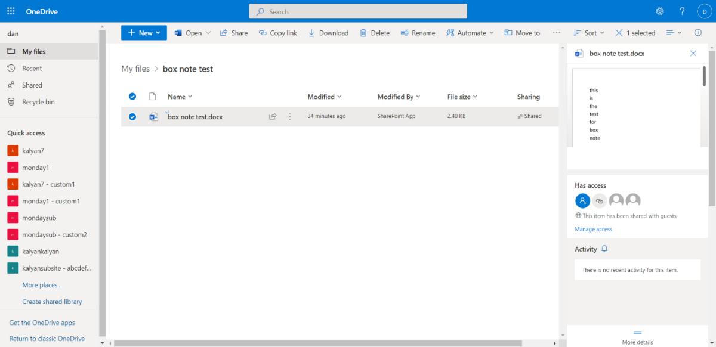
Task: Deselect the box note test.docx row checkbox
Action: [x=132, y=116]
